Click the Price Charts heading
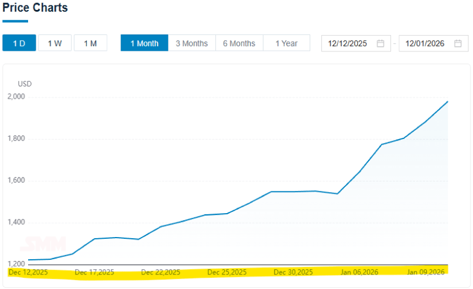The image size is (473, 289). tap(35, 8)
